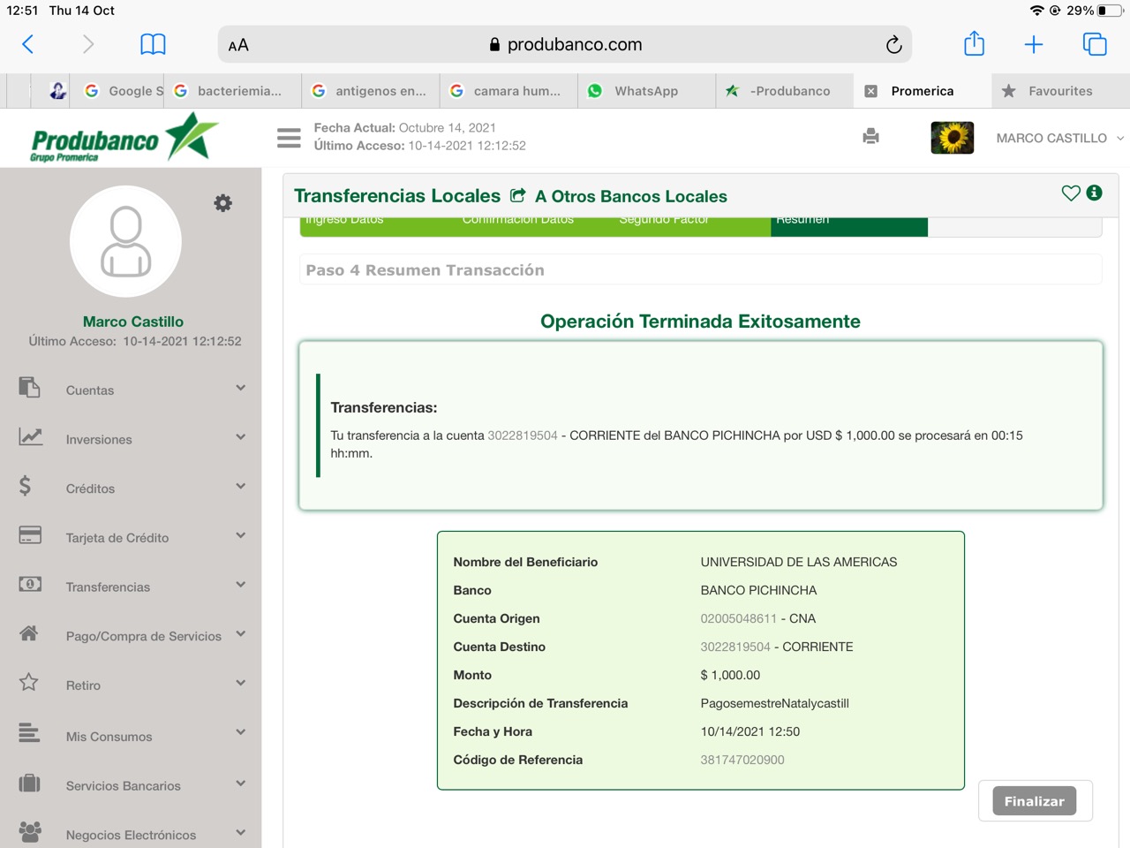Viewport: 1130px width, 848px height.
Task: Click the sunflower profile thumbnail
Action: click(x=952, y=138)
